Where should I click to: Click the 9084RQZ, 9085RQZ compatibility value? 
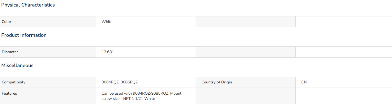coord(120,82)
